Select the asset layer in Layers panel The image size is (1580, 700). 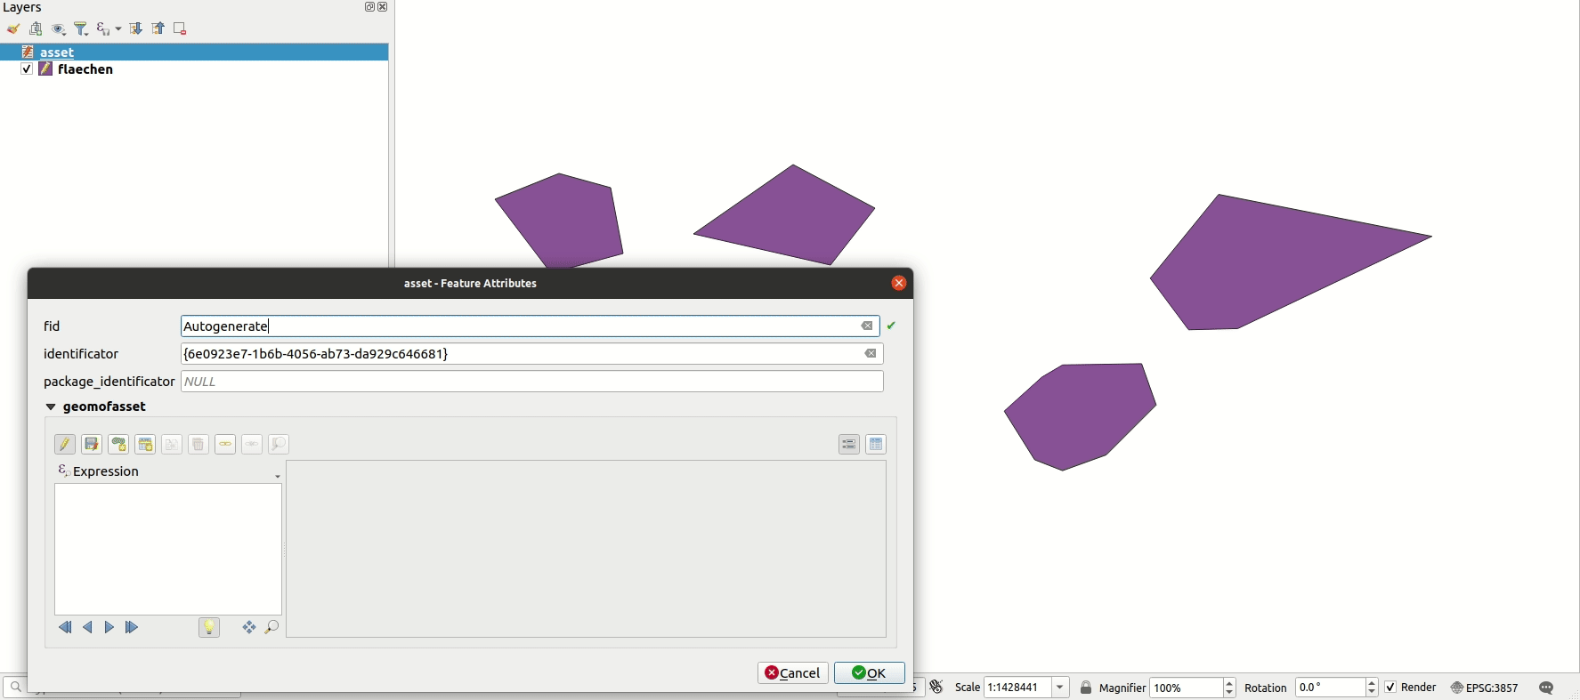(194, 52)
